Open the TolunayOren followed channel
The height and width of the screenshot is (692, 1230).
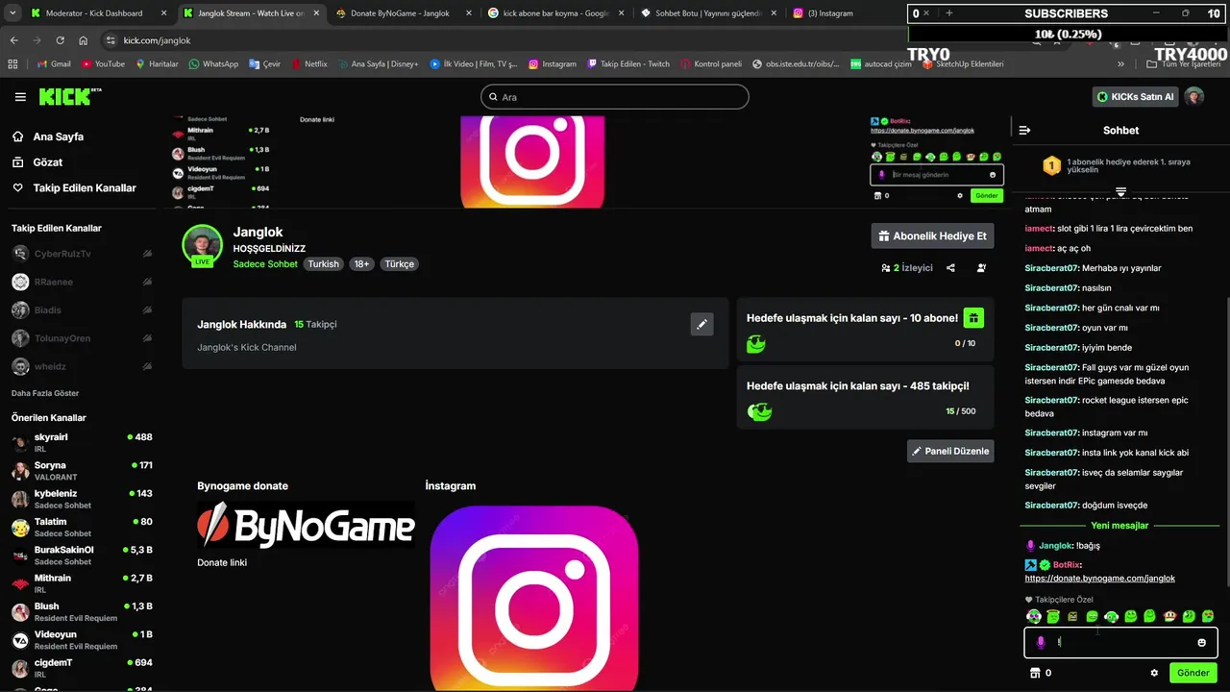tap(82, 338)
